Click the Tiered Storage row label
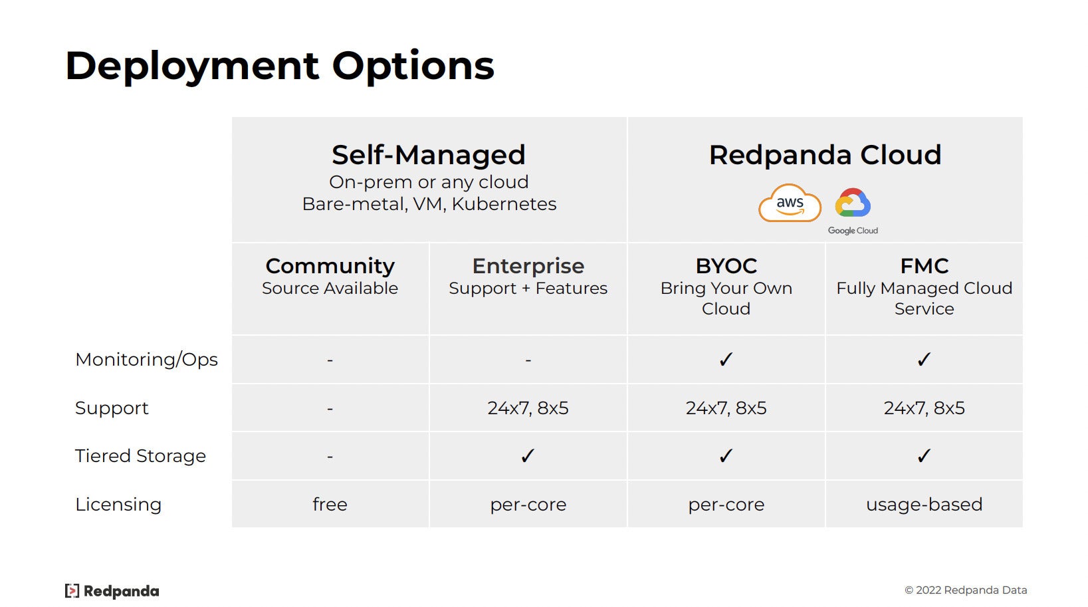 tap(140, 456)
